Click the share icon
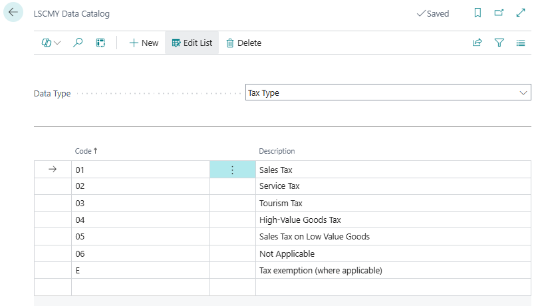The width and height of the screenshot is (546, 306). coord(477,43)
